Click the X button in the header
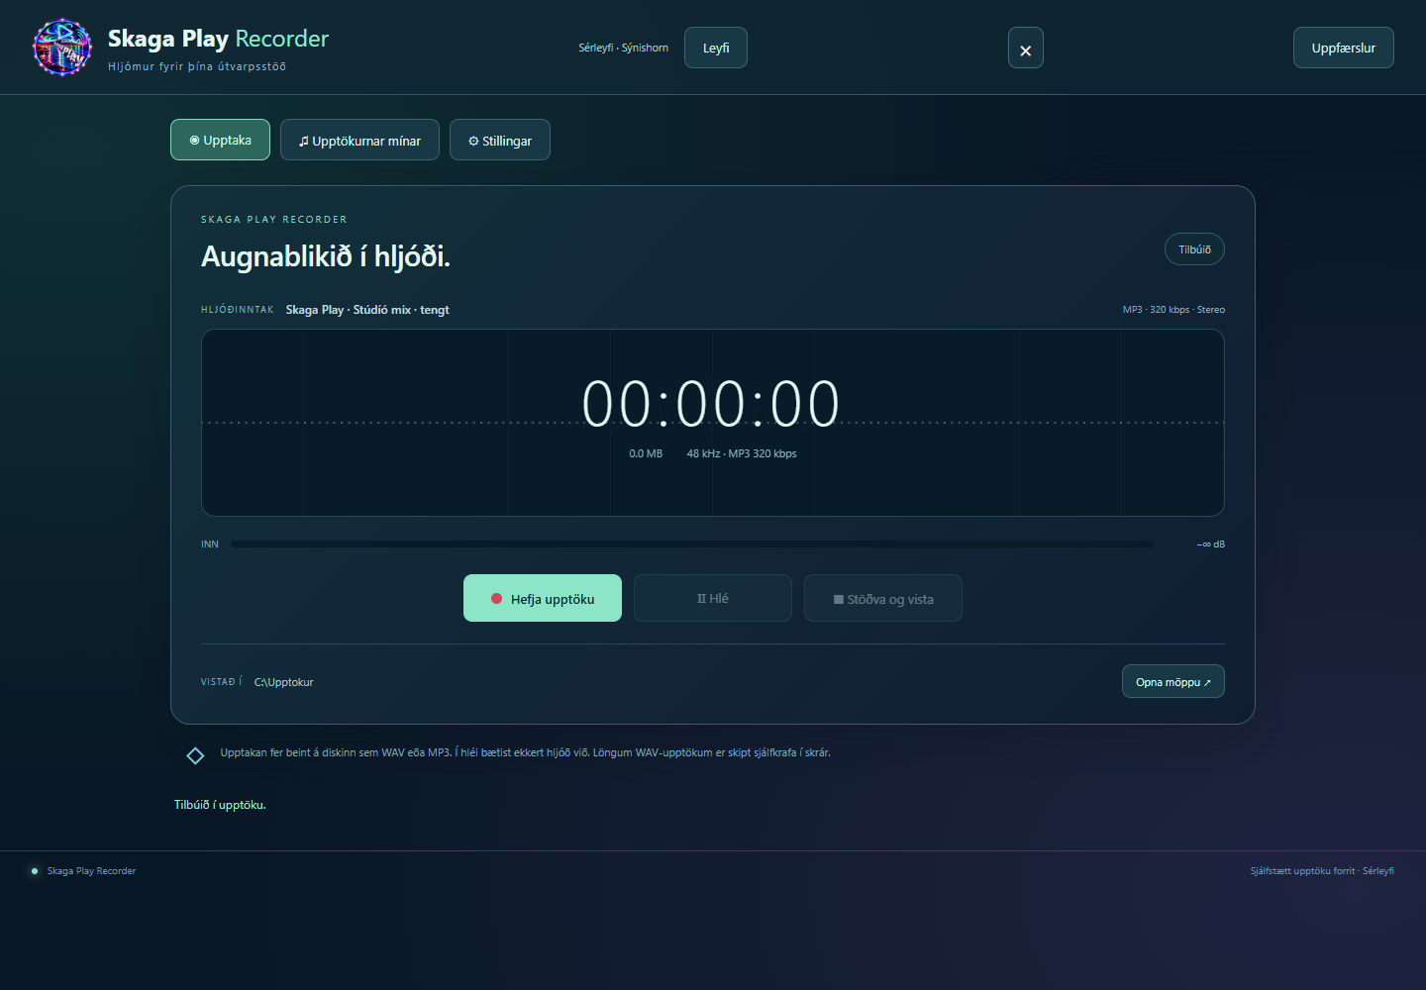The image size is (1426, 990). [x=1025, y=48]
